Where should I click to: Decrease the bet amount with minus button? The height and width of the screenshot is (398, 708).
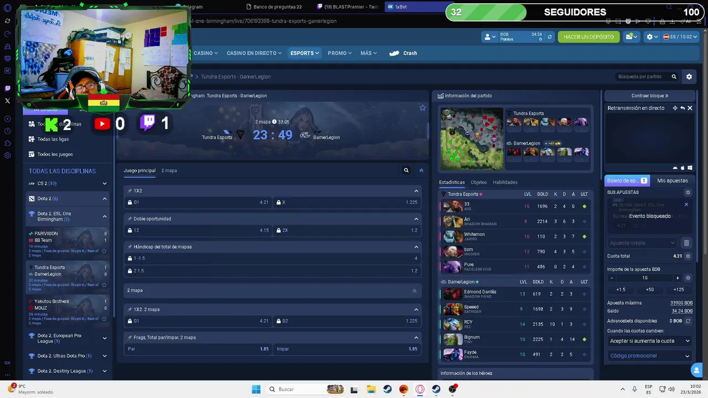(x=611, y=278)
